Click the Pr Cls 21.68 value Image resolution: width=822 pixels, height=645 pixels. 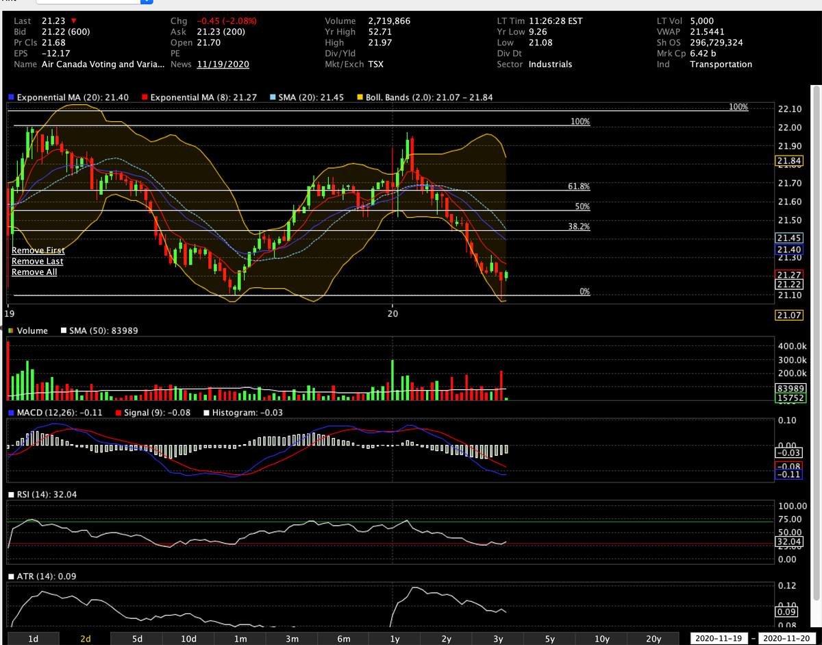(53, 42)
